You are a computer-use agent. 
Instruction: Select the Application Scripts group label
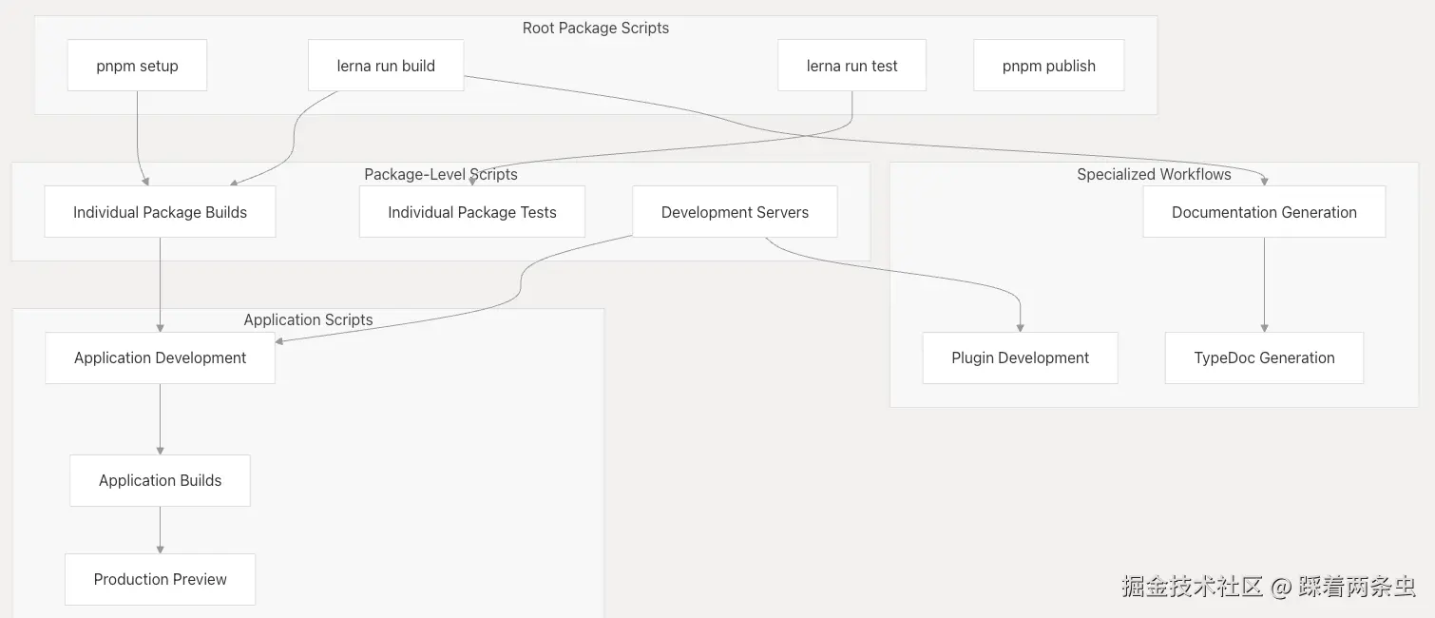coord(308,319)
